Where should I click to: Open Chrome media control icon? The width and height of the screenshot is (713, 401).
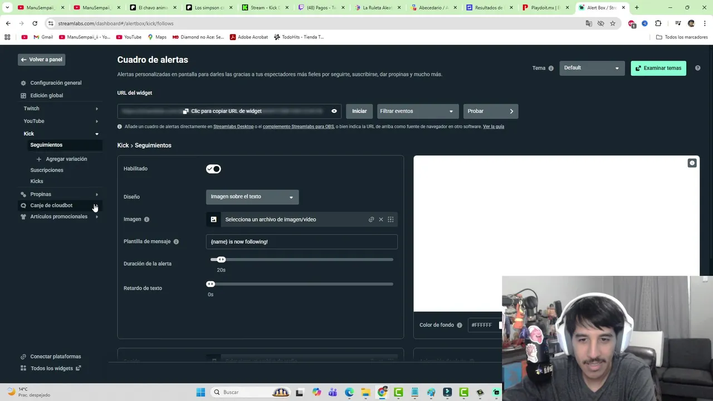pyautogui.click(x=678, y=23)
